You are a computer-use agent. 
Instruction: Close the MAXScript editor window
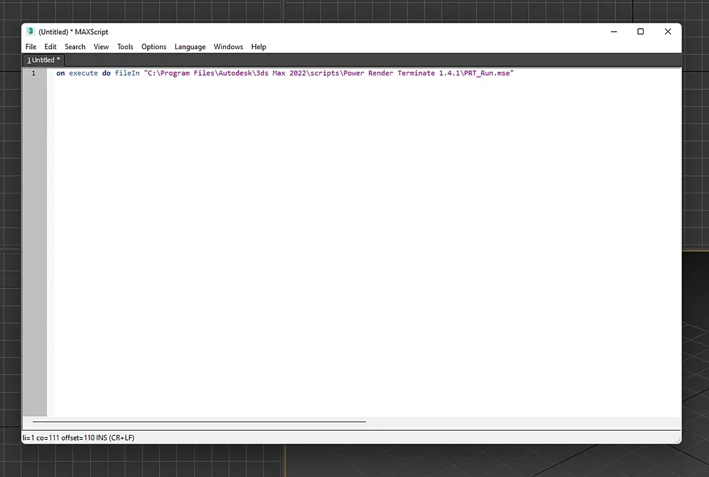(668, 32)
